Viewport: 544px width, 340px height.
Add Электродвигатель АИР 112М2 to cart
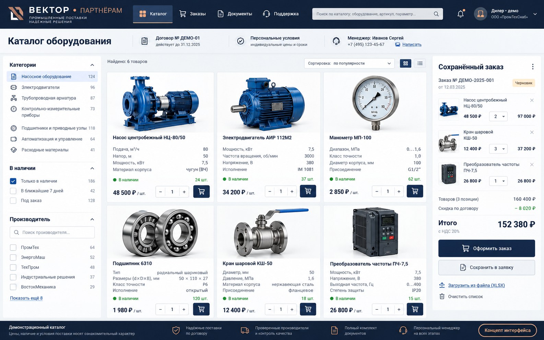308,191
